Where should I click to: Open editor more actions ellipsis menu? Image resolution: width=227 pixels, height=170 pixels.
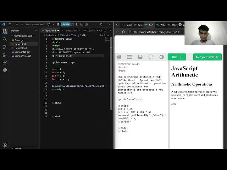tap(110, 30)
